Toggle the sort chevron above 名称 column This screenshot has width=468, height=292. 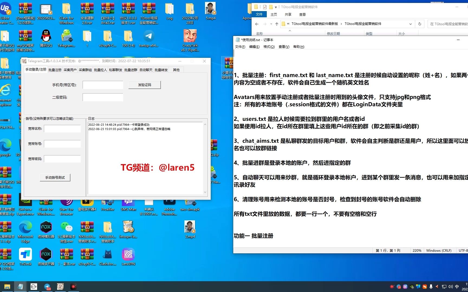click(x=290, y=31)
